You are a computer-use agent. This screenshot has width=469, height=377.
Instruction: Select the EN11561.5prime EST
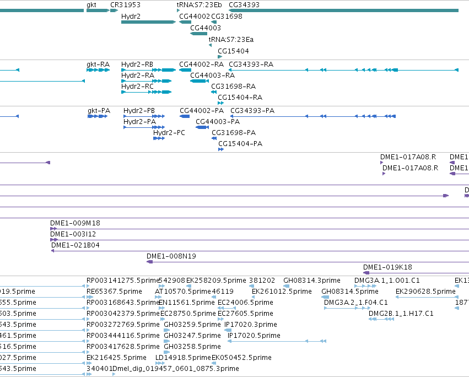(161, 308)
